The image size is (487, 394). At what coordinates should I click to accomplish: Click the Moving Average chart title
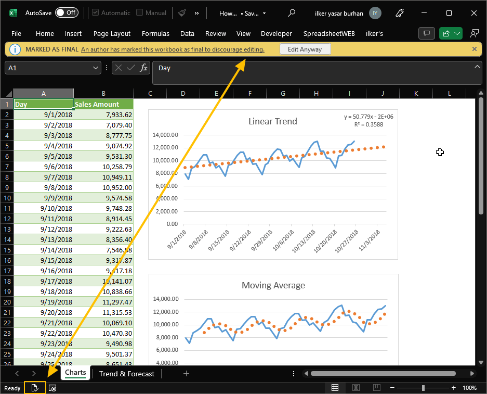point(273,285)
